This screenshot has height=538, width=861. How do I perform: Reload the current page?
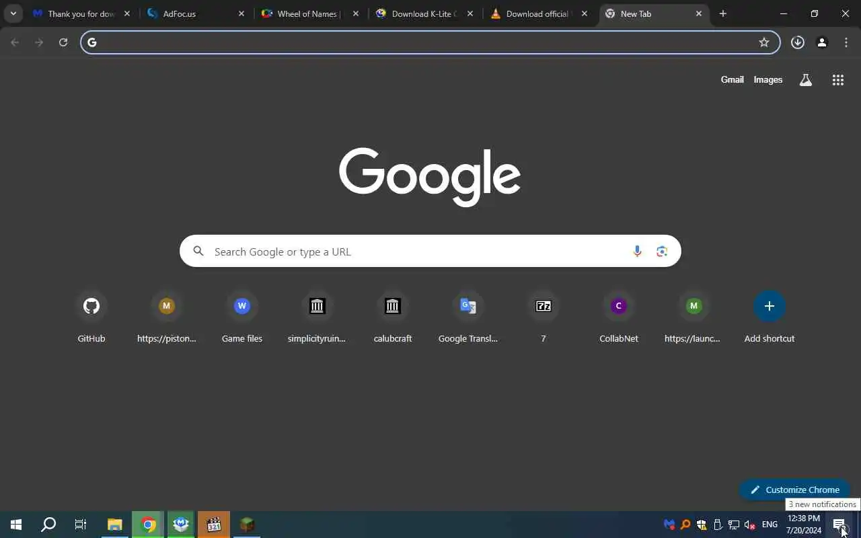point(63,42)
